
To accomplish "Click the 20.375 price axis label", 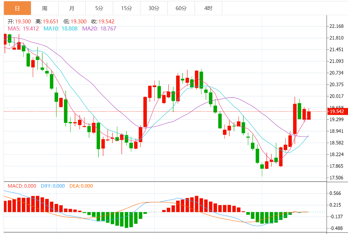I will click(336, 84).
